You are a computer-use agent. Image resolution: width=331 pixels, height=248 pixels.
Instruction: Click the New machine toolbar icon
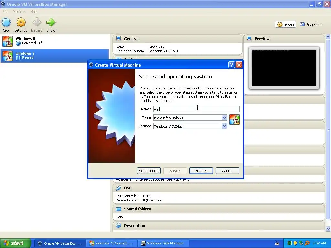coord(6,25)
